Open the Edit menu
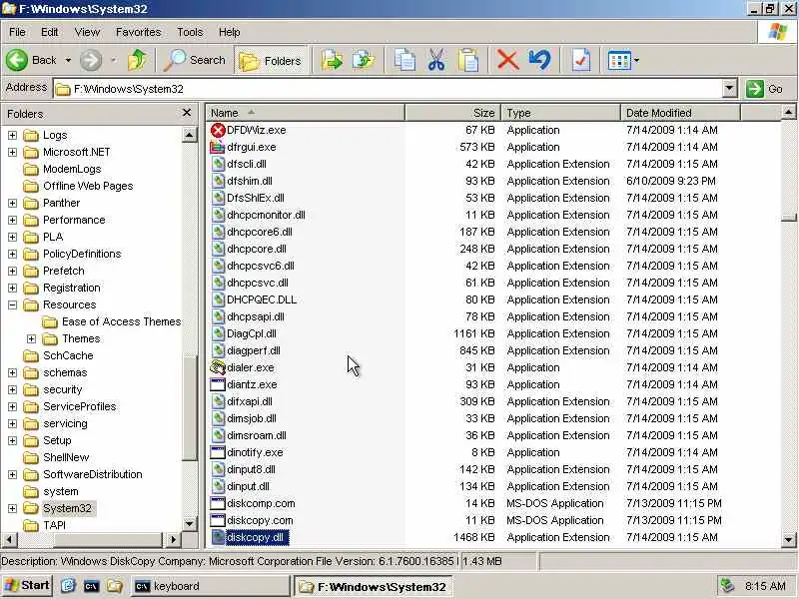The image size is (799, 599). click(49, 32)
